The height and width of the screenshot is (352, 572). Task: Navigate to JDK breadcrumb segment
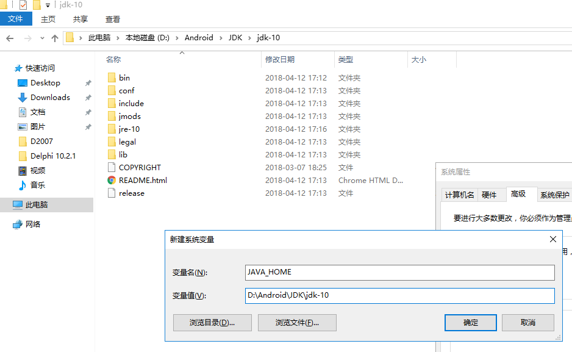click(235, 38)
